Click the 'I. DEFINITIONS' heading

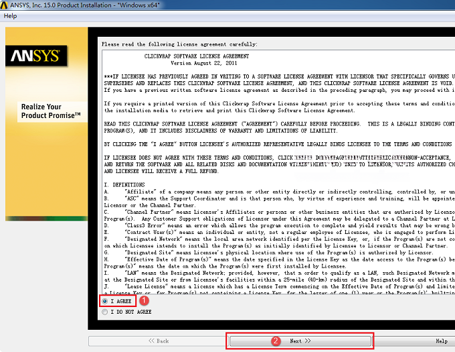124,185
